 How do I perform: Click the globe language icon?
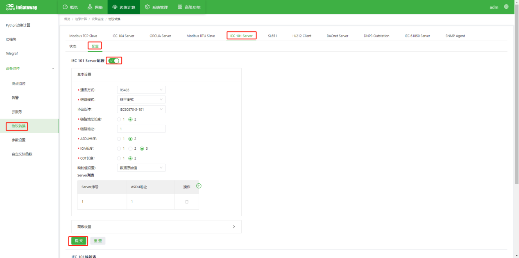point(506,7)
